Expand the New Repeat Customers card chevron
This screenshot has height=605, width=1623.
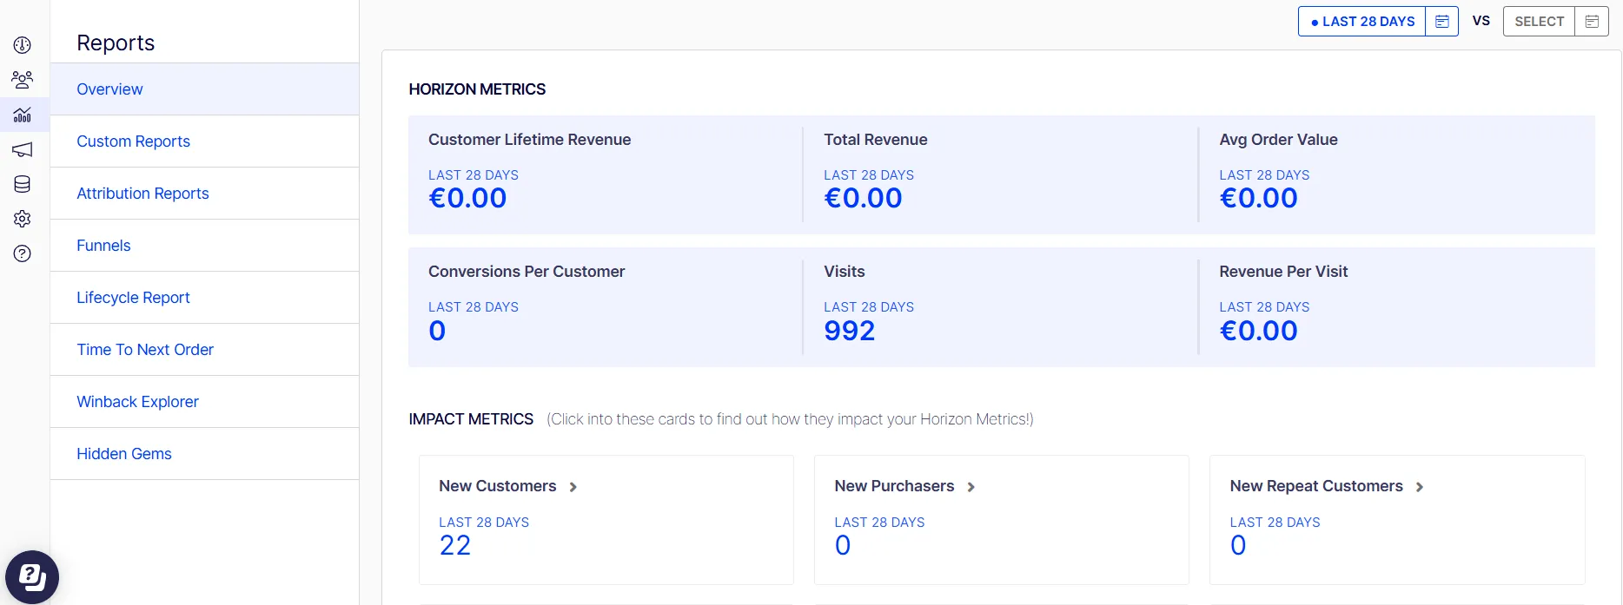[x=1420, y=487]
